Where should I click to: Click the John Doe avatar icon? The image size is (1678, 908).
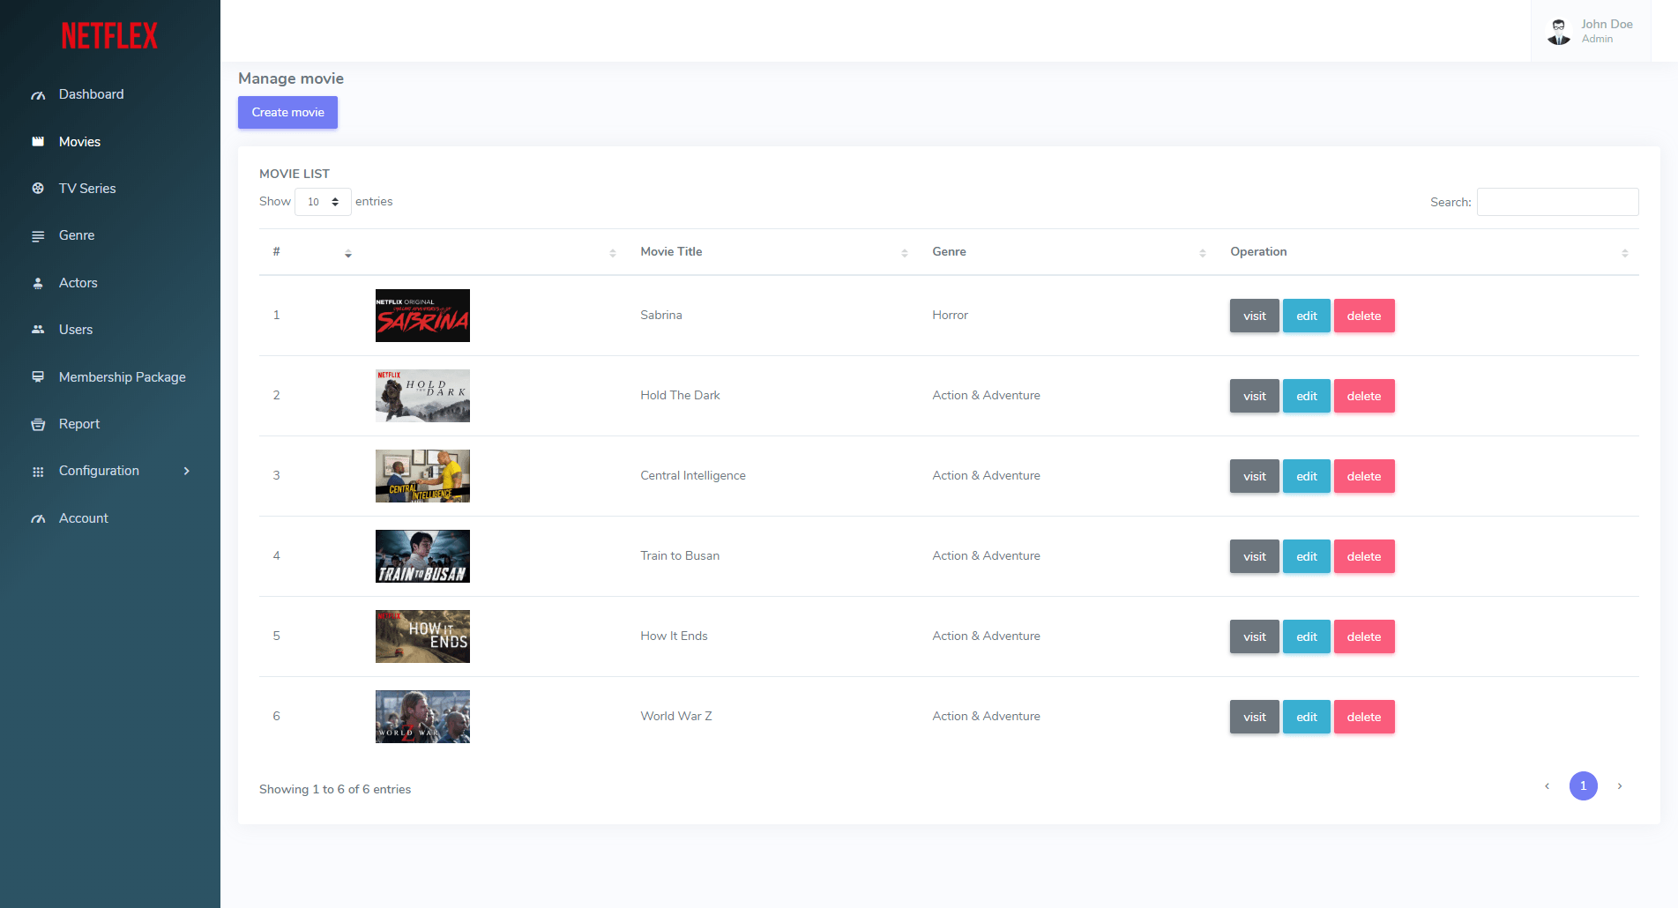[1559, 32]
